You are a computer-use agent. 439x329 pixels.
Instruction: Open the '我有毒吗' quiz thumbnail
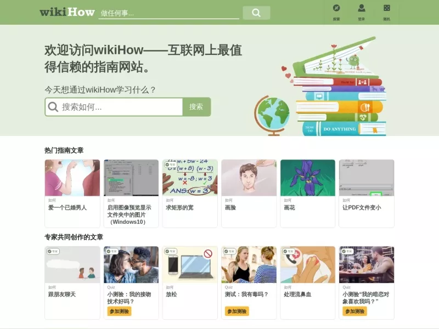pyautogui.click(x=249, y=265)
